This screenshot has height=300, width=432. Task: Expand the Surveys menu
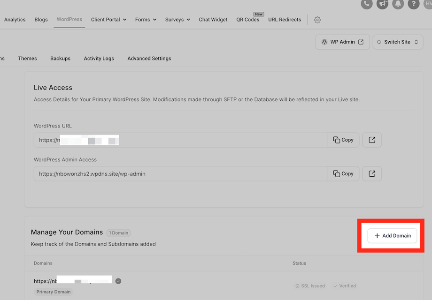[177, 20]
